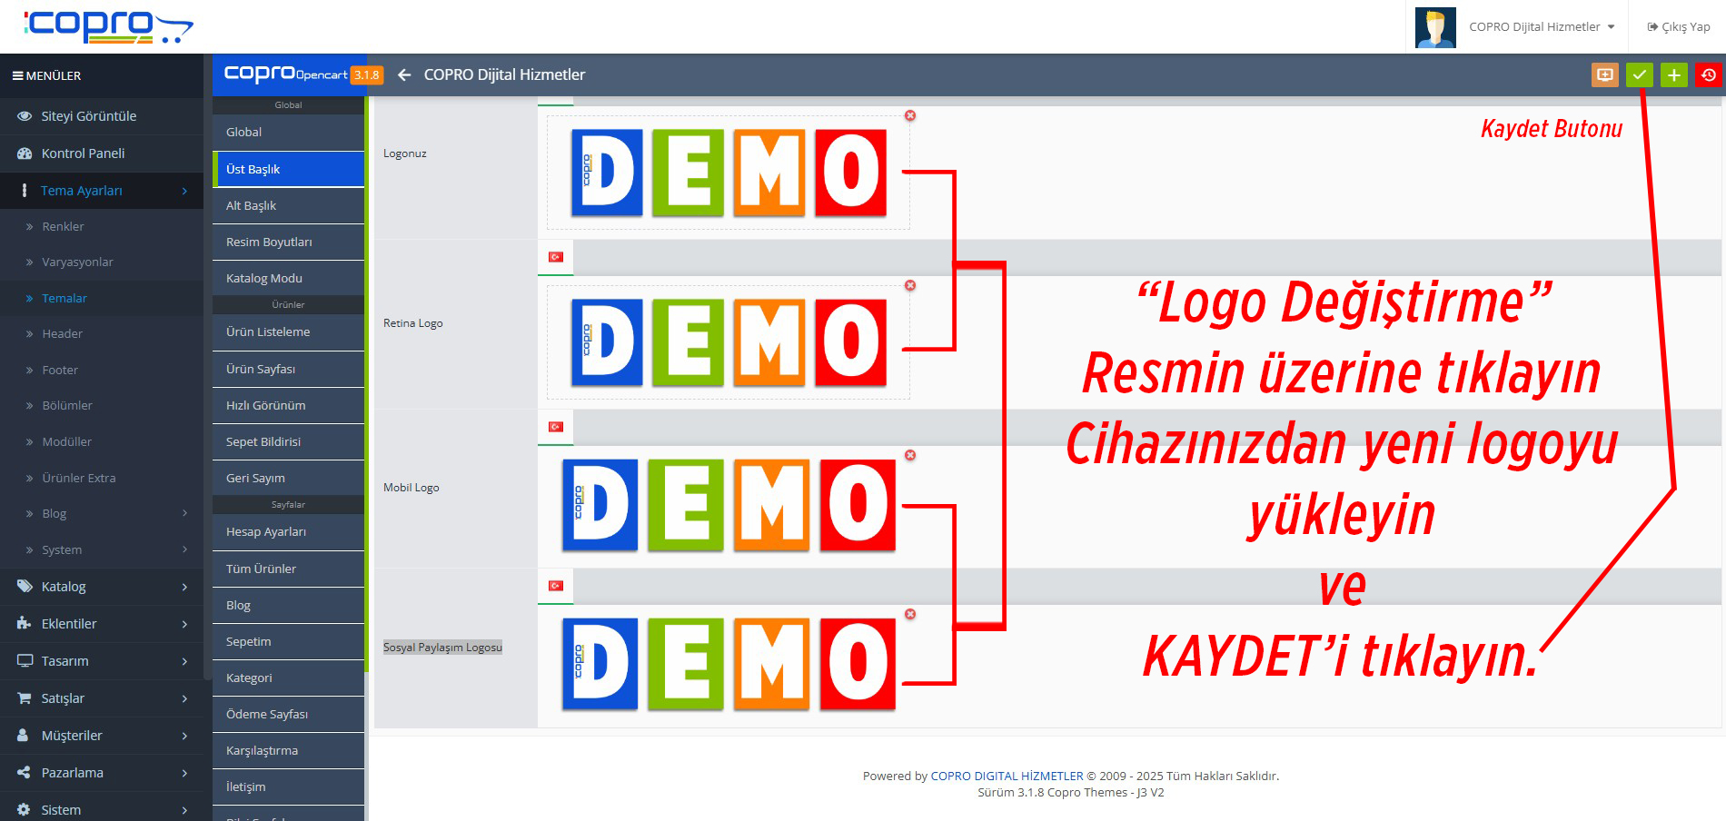Open the COPRO DIGITAL HİZMETLER footer link

click(1005, 776)
